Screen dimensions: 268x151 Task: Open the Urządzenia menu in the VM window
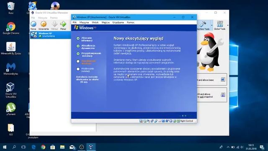pos(118,22)
